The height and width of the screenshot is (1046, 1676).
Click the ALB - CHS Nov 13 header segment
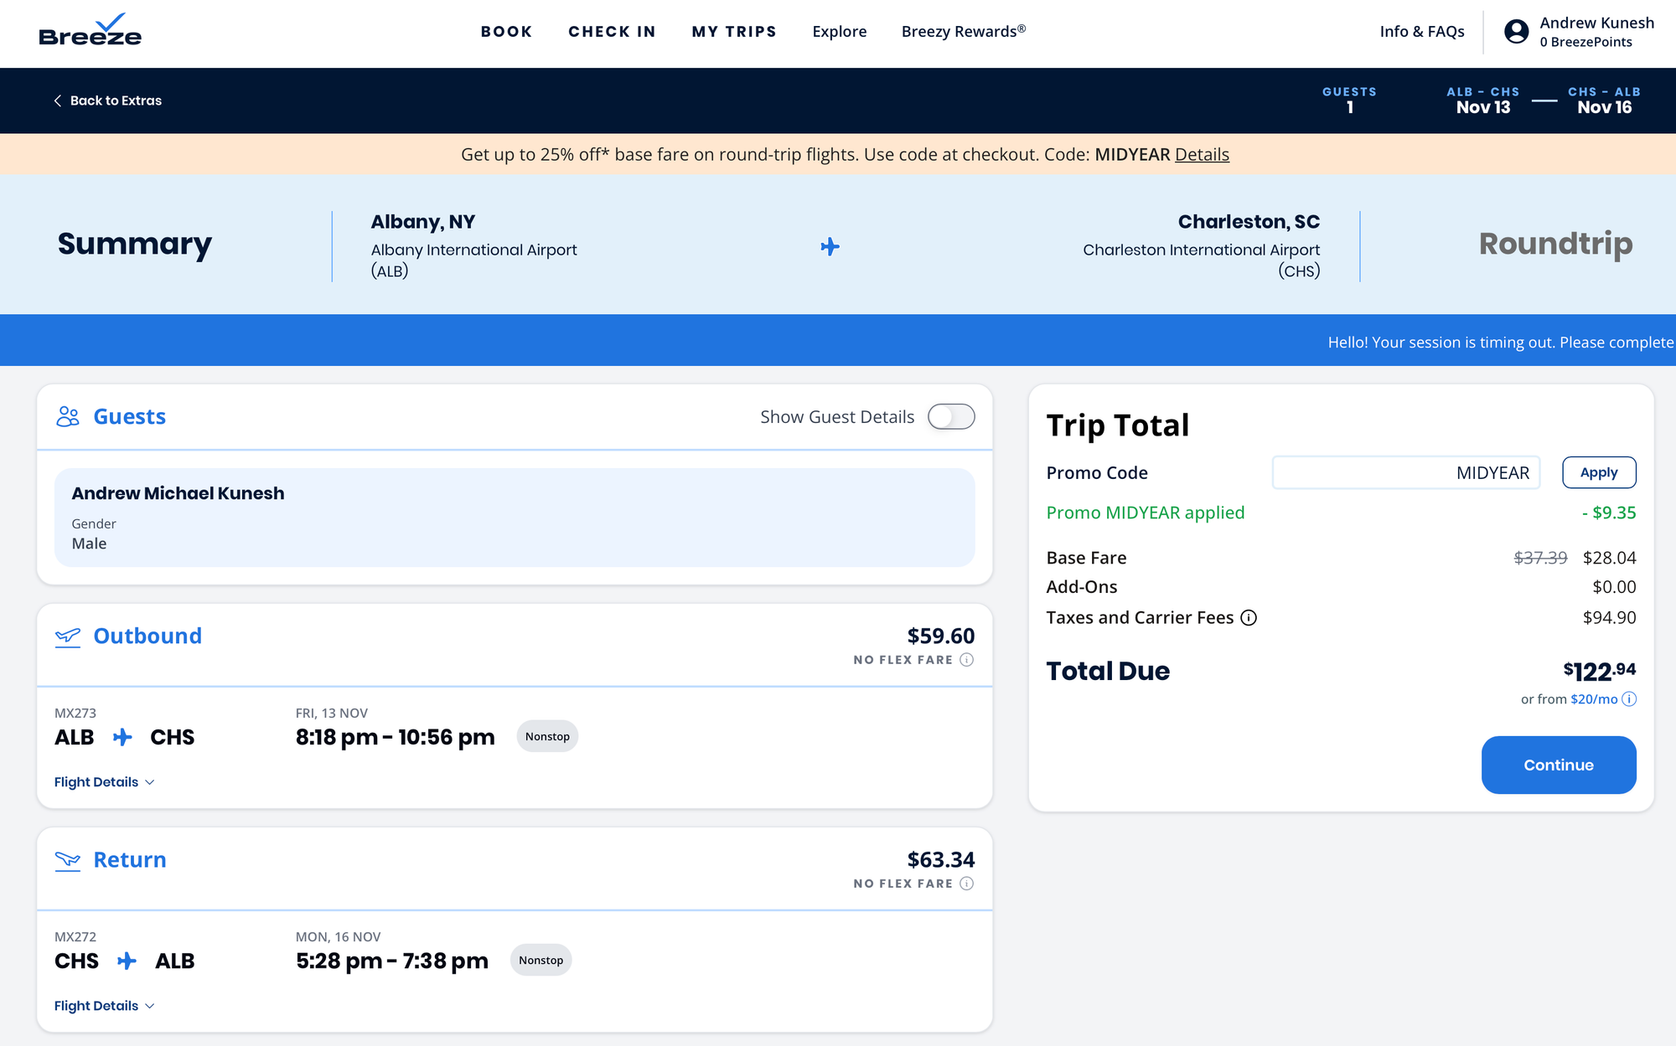[x=1483, y=100]
